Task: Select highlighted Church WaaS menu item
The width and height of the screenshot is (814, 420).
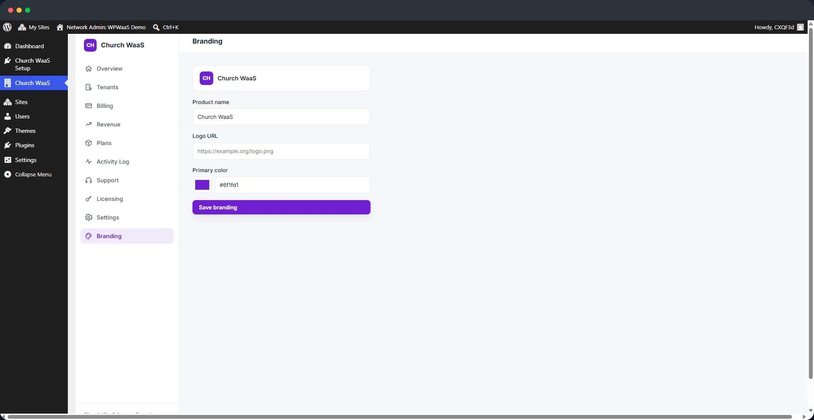Action: [x=33, y=83]
